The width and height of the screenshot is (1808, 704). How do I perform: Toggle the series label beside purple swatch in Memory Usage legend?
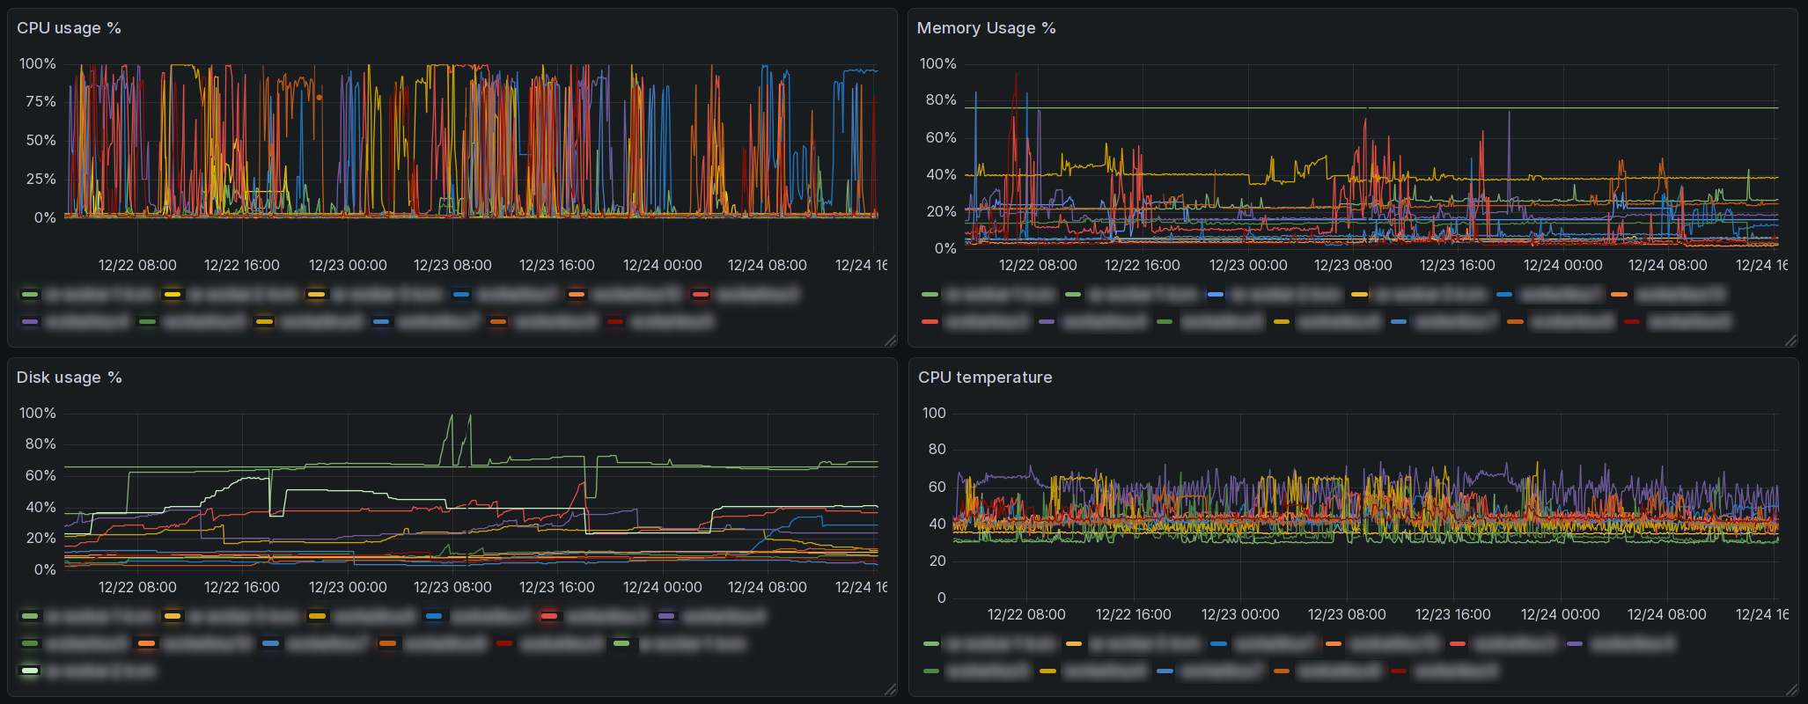tap(1104, 322)
